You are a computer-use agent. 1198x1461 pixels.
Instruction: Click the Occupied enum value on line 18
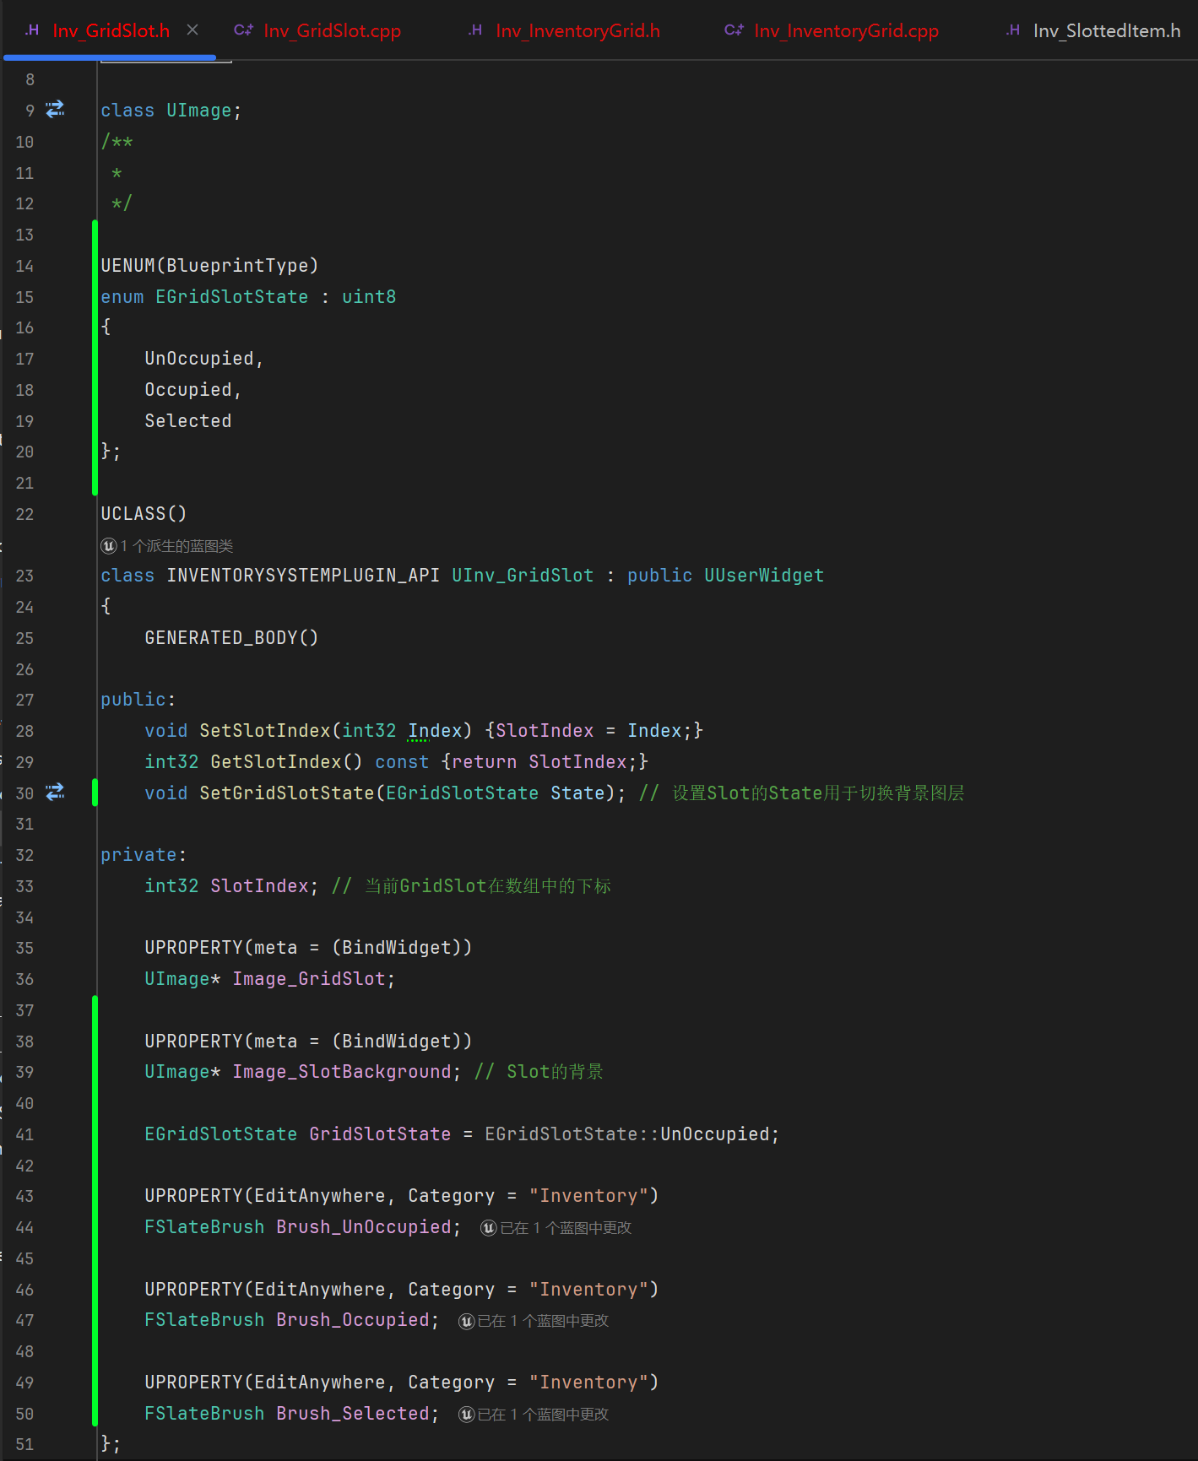pos(188,390)
